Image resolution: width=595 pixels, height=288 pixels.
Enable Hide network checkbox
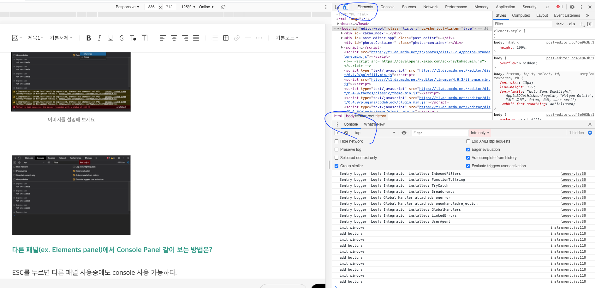(x=336, y=141)
